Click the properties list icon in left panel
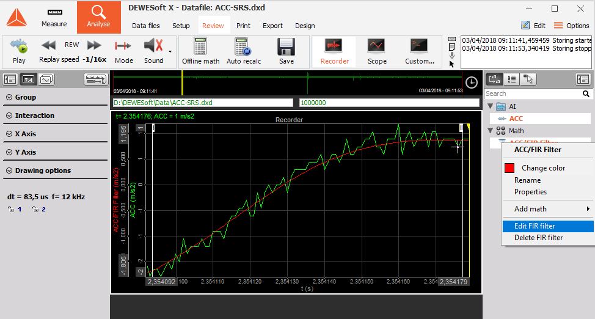 coord(10,79)
